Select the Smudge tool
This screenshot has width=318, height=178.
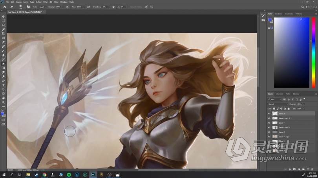[3, 72]
